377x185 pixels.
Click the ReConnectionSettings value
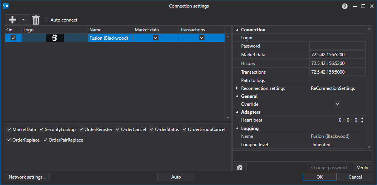pyautogui.click(x=333, y=88)
